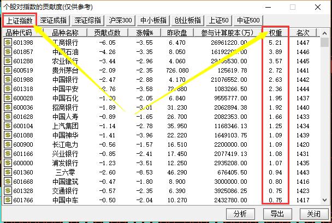The image size is (332, 223).
Task: Switch to the 创业板指 tab
Action: (188, 21)
